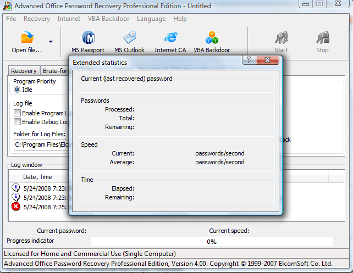This screenshot has width=353, height=273.
Task: Click the Folder for Log Files path field
Action: click(x=41, y=144)
